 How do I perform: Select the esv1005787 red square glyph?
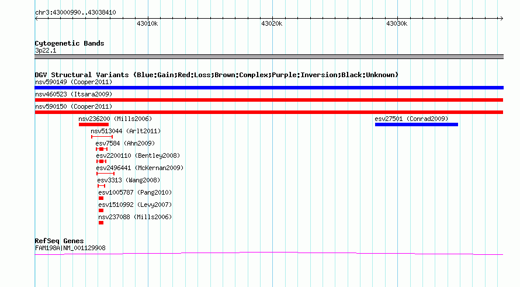[101, 198]
